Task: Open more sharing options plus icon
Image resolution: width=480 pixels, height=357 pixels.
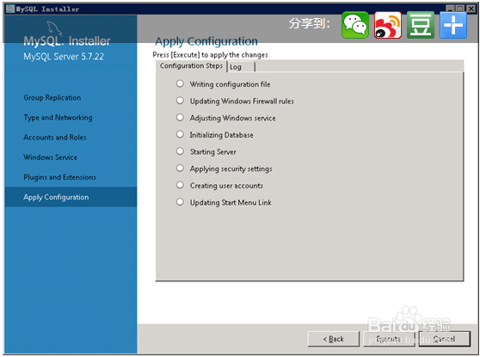Action: [453, 25]
